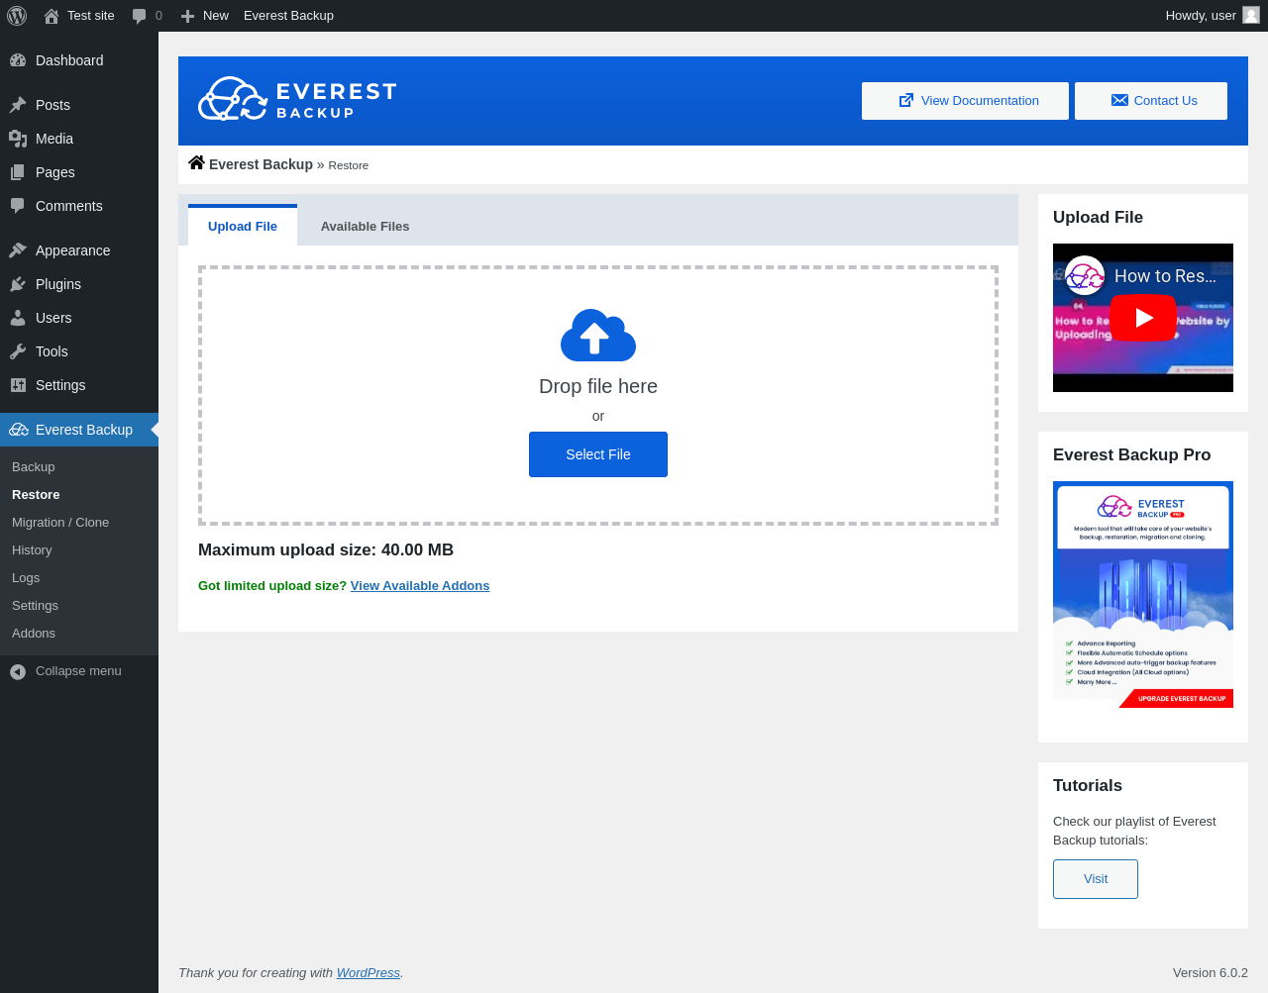Click the Drop file here text
The height and width of the screenshot is (993, 1268).
[598, 386]
